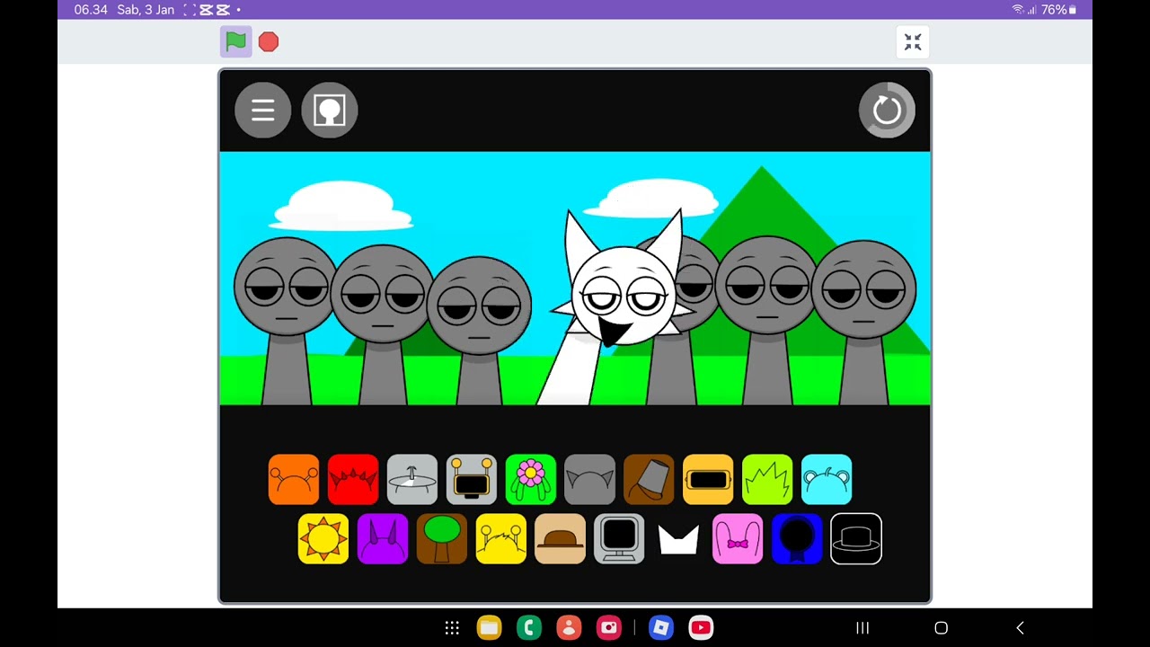Select the tan brown hat icon
Viewport: 1150px width, 647px height.
pyautogui.click(x=560, y=538)
